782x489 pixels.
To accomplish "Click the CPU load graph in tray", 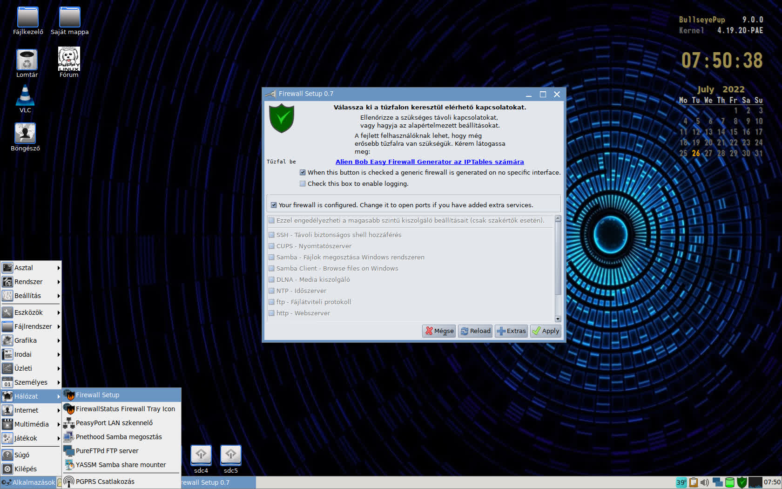I will point(755,482).
